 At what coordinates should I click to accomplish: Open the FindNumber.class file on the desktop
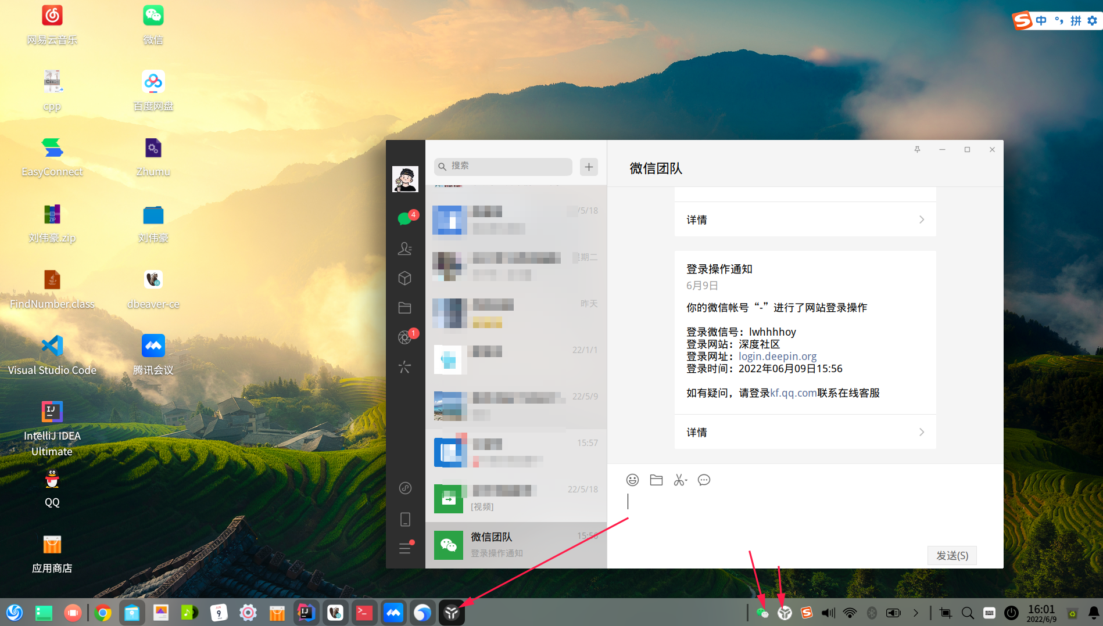(52, 289)
